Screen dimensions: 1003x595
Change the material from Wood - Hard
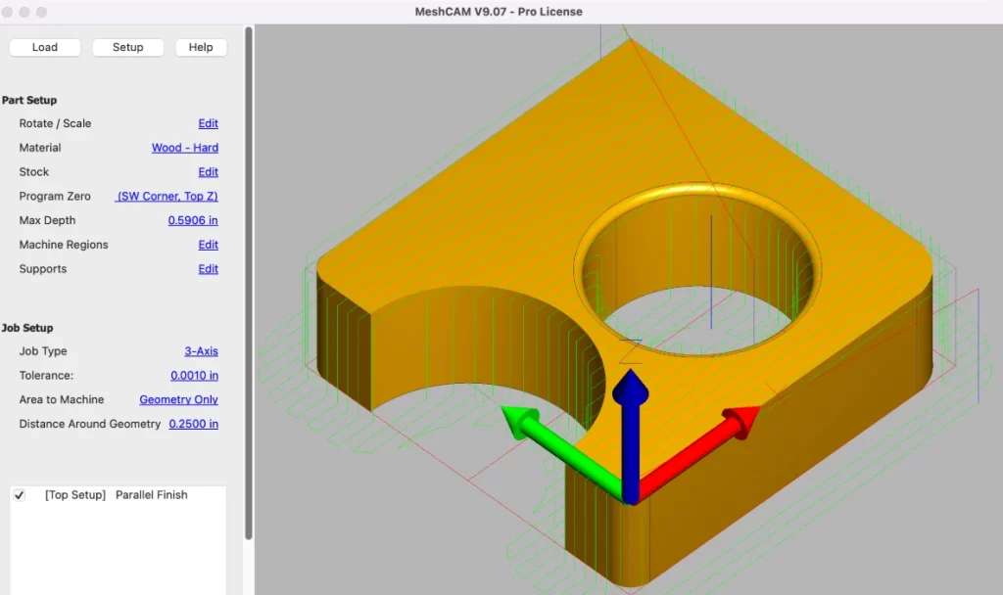click(x=184, y=148)
